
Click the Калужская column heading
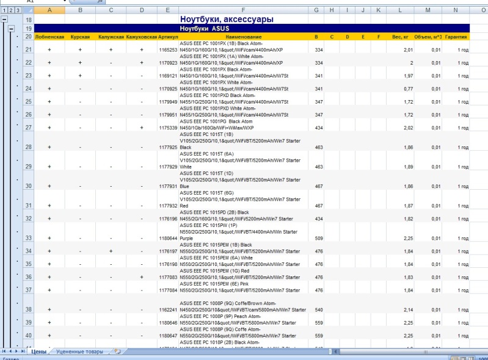coord(111,37)
